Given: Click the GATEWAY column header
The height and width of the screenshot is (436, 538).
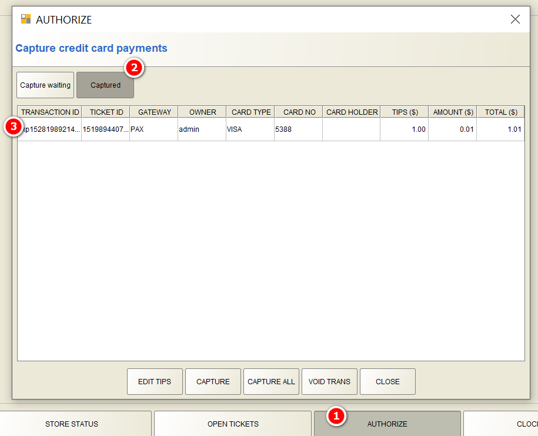Looking at the screenshot, I should (x=155, y=112).
